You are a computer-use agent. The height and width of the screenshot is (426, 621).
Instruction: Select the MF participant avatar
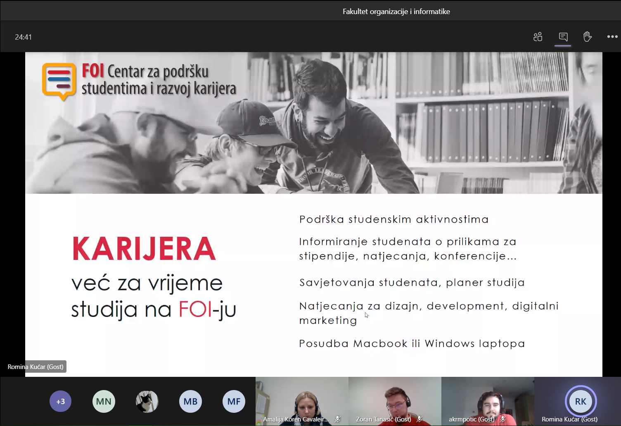point(234,401)
